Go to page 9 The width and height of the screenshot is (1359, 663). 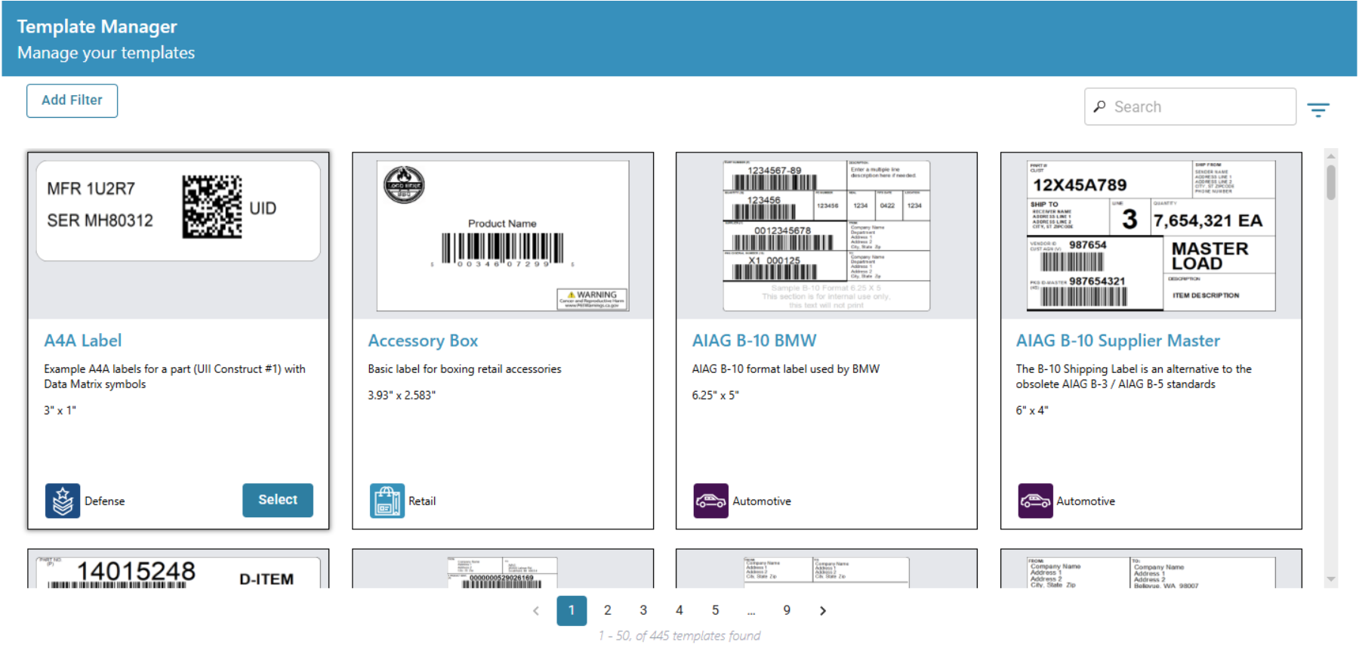click(787, 611)
